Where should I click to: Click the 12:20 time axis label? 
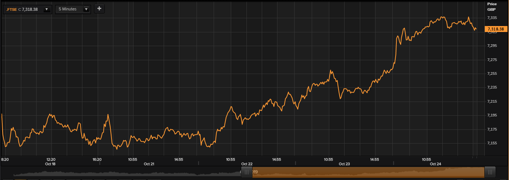click(x=51, y=160)
